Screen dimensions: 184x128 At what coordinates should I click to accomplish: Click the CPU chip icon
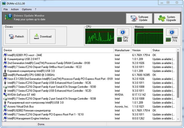tap(119, 39)
